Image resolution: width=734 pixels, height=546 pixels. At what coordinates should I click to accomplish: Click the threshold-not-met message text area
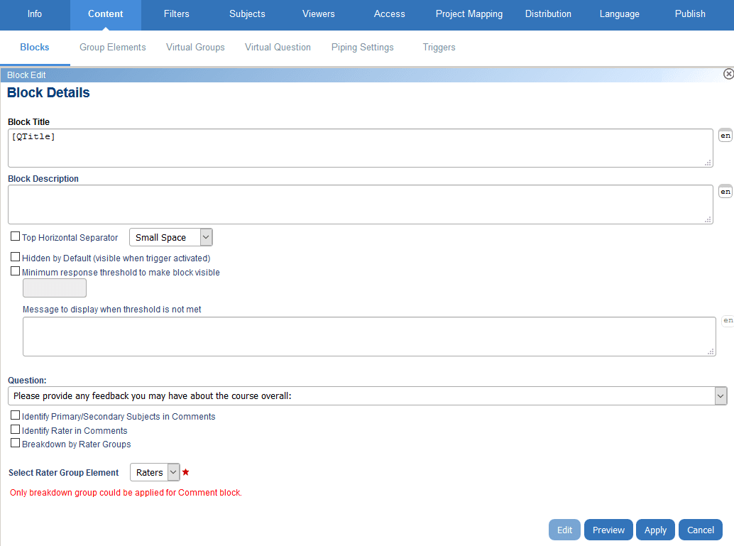pos(369,337)
